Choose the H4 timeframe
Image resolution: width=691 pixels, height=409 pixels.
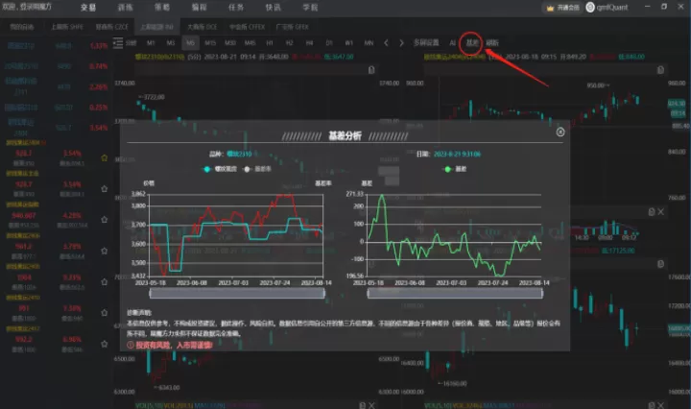pyautogui.click(x=309, y=43)
